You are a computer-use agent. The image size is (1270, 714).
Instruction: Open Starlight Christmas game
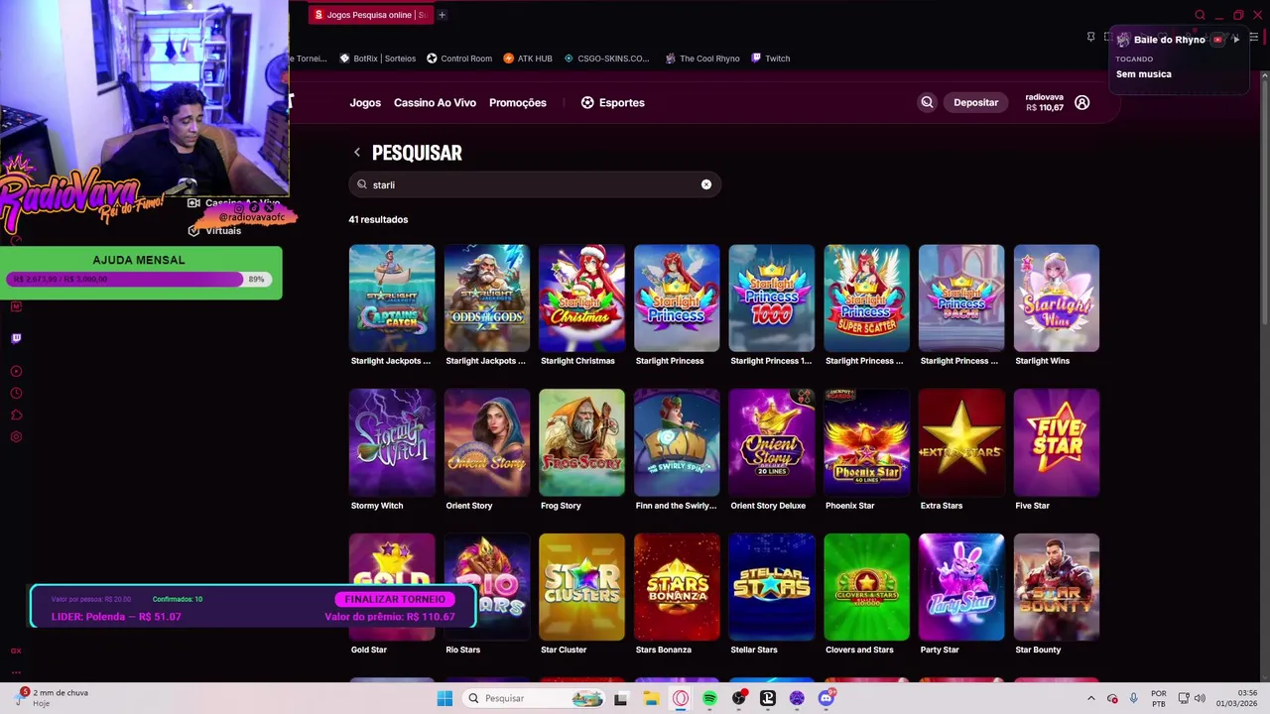[x=581, y=297]
